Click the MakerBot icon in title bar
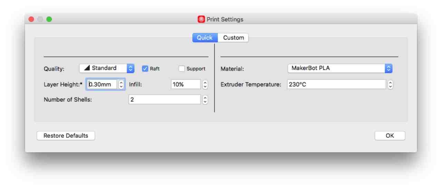The width and height of the screenshot is (442, 188). (x=201, y=19)
